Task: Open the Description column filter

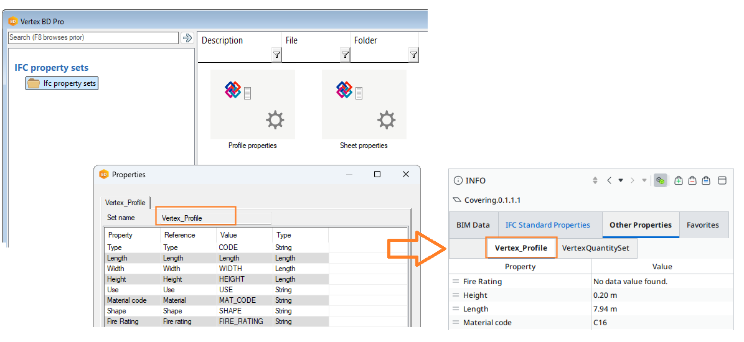Action: pyautogui.click(x=276, y=55)
